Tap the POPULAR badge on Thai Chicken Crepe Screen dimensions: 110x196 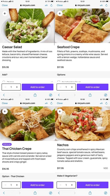(7, 144)
